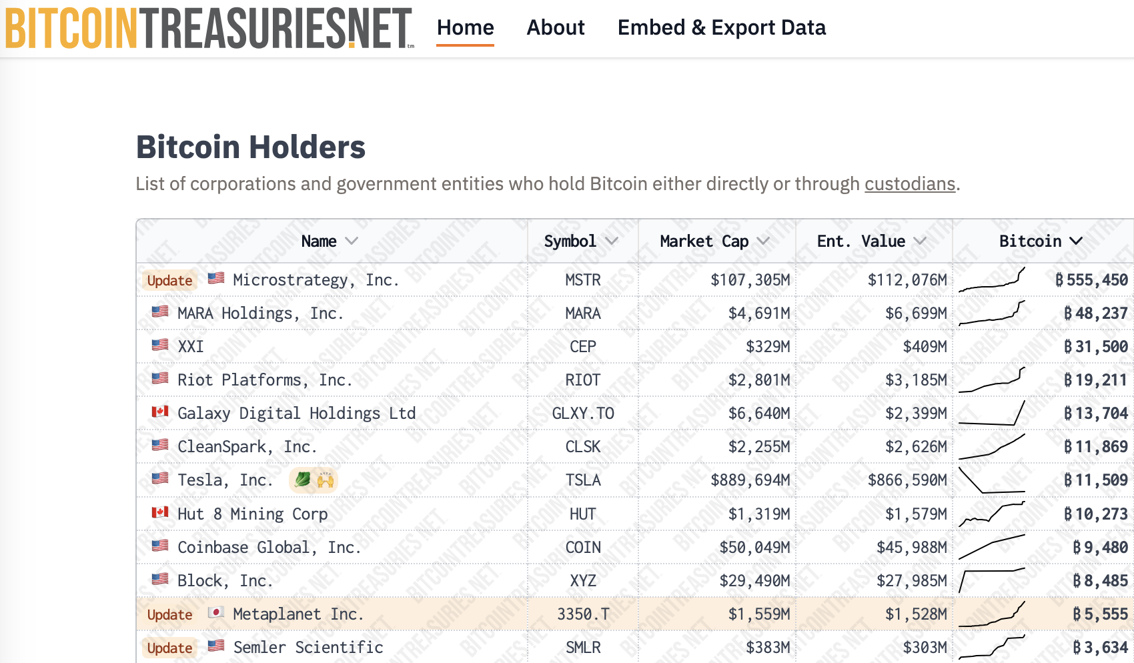Viewport: 1134px width, 663px height.
Task: Open Block, Inc. bitcoin sparkline chart
Action: pos(991,580)
